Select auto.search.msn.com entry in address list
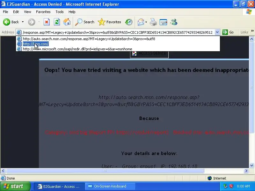 (118, 39)
